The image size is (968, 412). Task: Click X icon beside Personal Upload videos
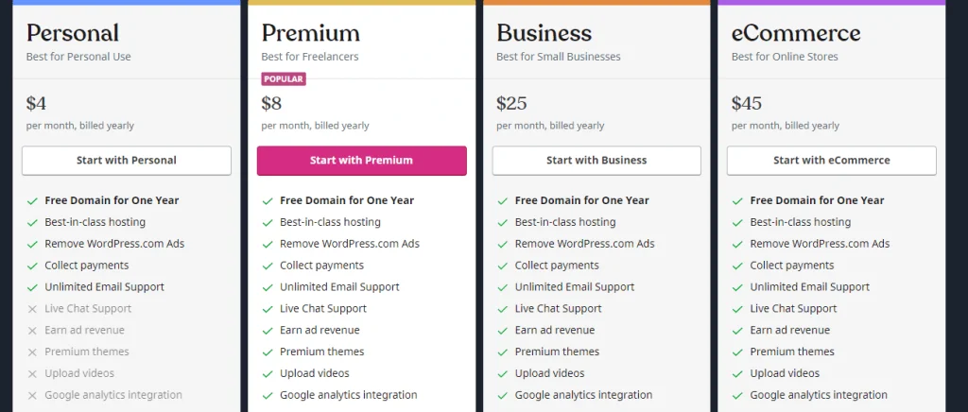32,374
